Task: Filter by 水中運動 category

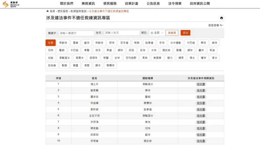Action: 175,43
